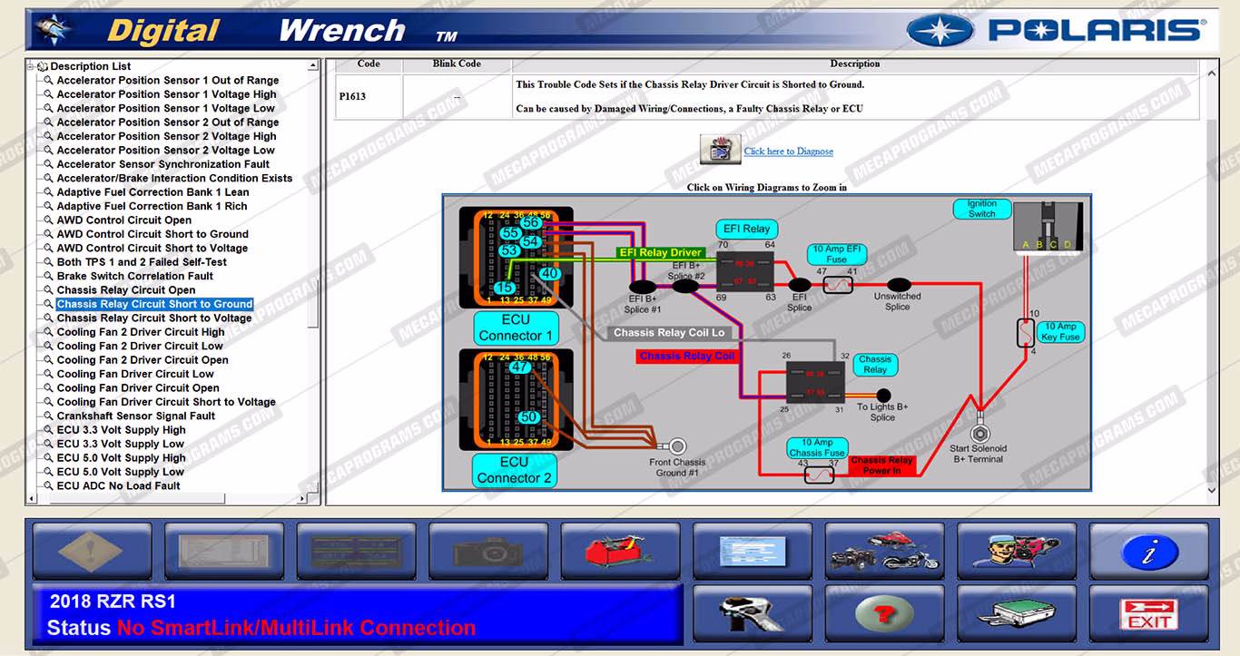Click the Blink Code column header
The width and height of the screenshot is (1240, 656).
tap(457, 64)
